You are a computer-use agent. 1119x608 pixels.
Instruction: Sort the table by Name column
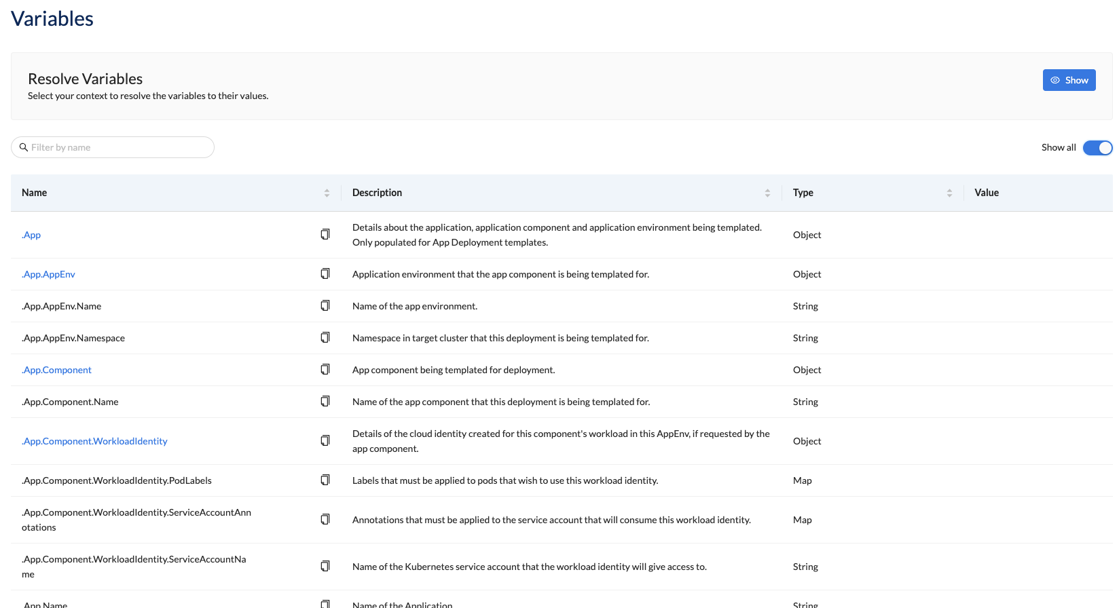click(x=327, y=193)
